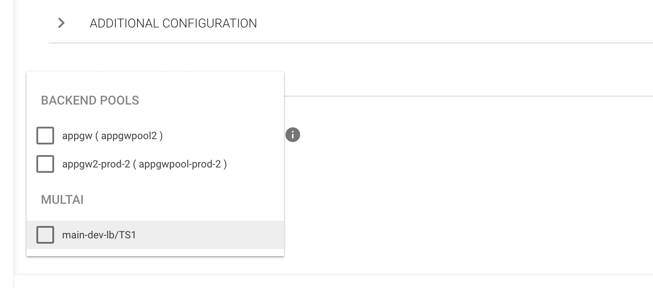The width and height of the screenshot is (653, 288).
Task: Click the info icon beside the dropdown
Action: [293, 135]
